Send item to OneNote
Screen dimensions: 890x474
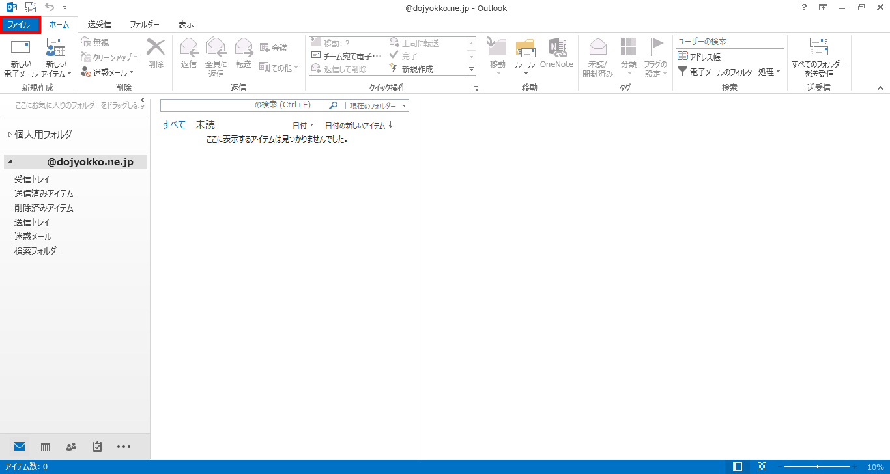(x=556, y=53)
